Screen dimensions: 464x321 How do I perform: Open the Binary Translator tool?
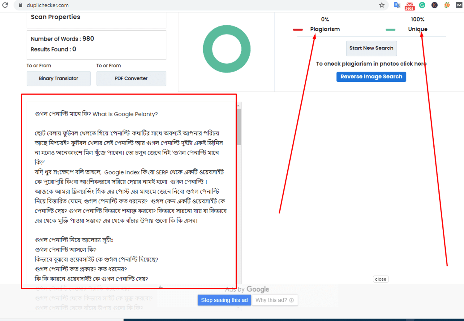coord(58,78)
